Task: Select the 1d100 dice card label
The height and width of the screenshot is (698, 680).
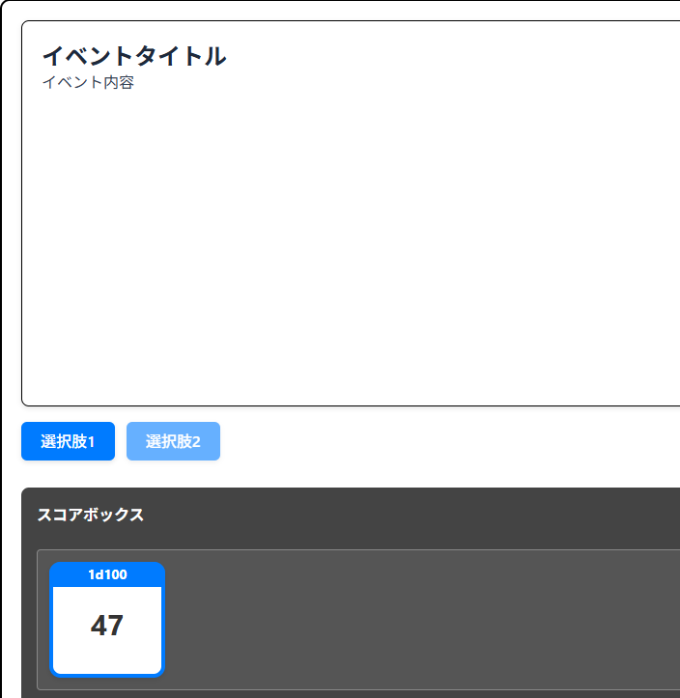Action: click(107, 574)
